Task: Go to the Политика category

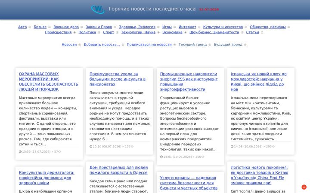Action: [x=87, y=32]
